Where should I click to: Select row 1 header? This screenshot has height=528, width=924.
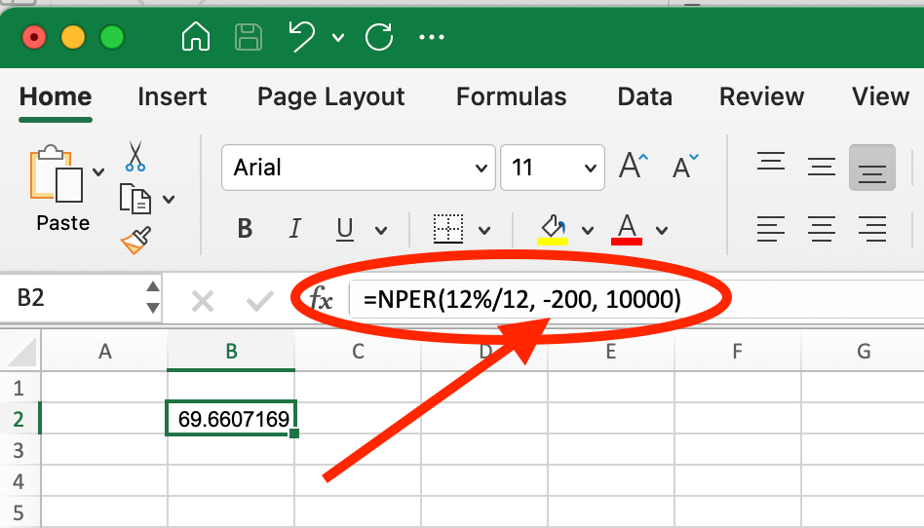click(x=19, y=388)
